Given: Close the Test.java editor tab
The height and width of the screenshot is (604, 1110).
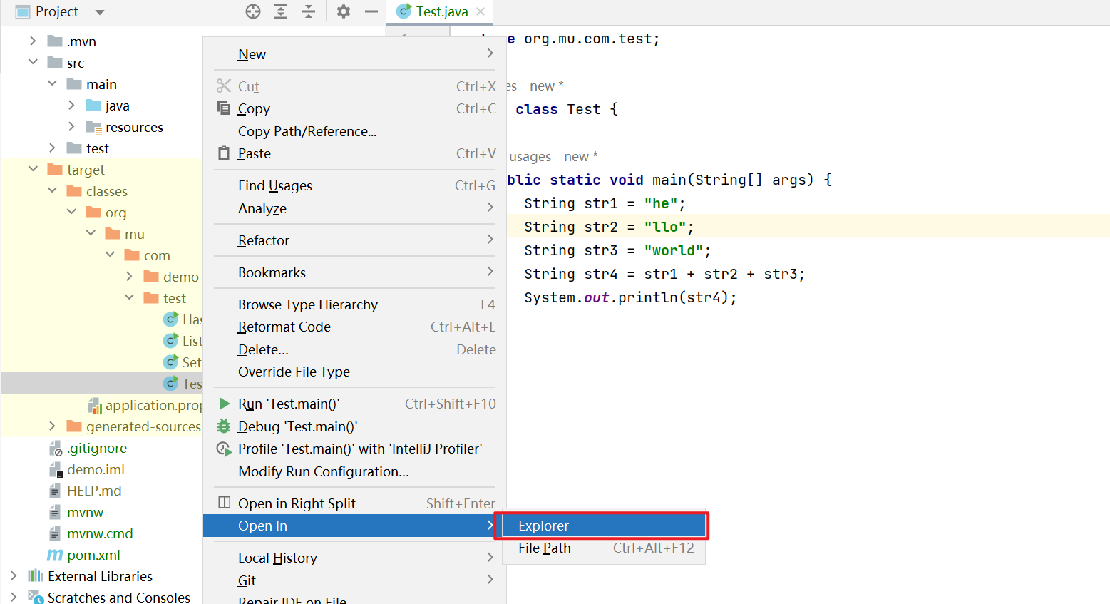Looking at the screenshot, I should click(x=481, y=11).
